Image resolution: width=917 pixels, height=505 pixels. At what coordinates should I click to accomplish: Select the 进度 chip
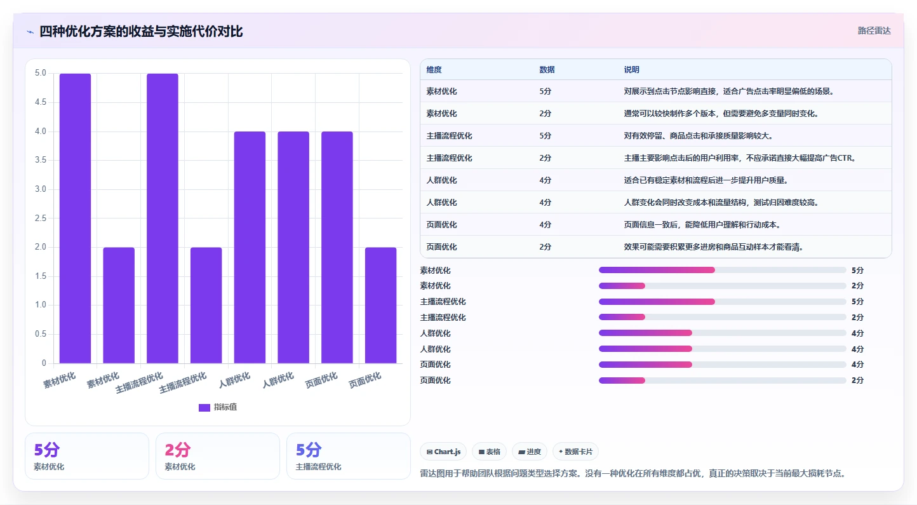click(529, 452)
